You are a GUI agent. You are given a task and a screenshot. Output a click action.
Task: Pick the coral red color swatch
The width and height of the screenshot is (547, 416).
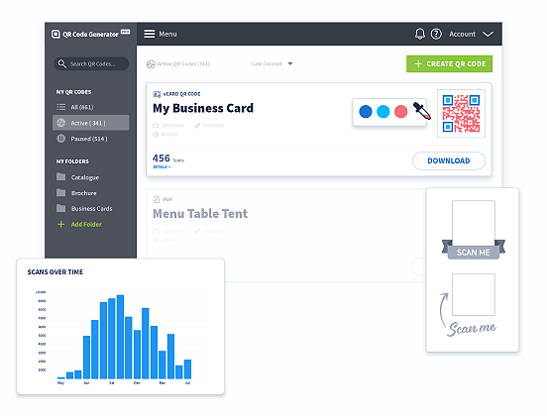coord(400,112)
